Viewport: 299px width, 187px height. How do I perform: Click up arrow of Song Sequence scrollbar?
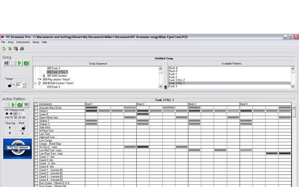[161, 68]
